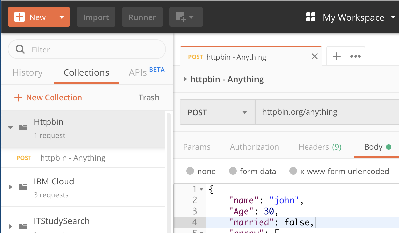
Task: Select the ITStudySearch collection name
Action: click(x=62, y=221)
